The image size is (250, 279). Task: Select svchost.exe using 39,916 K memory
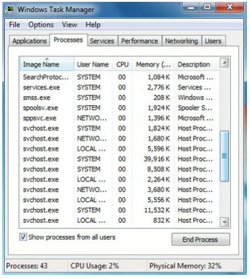pyautogui.click(x=119, y=159)
